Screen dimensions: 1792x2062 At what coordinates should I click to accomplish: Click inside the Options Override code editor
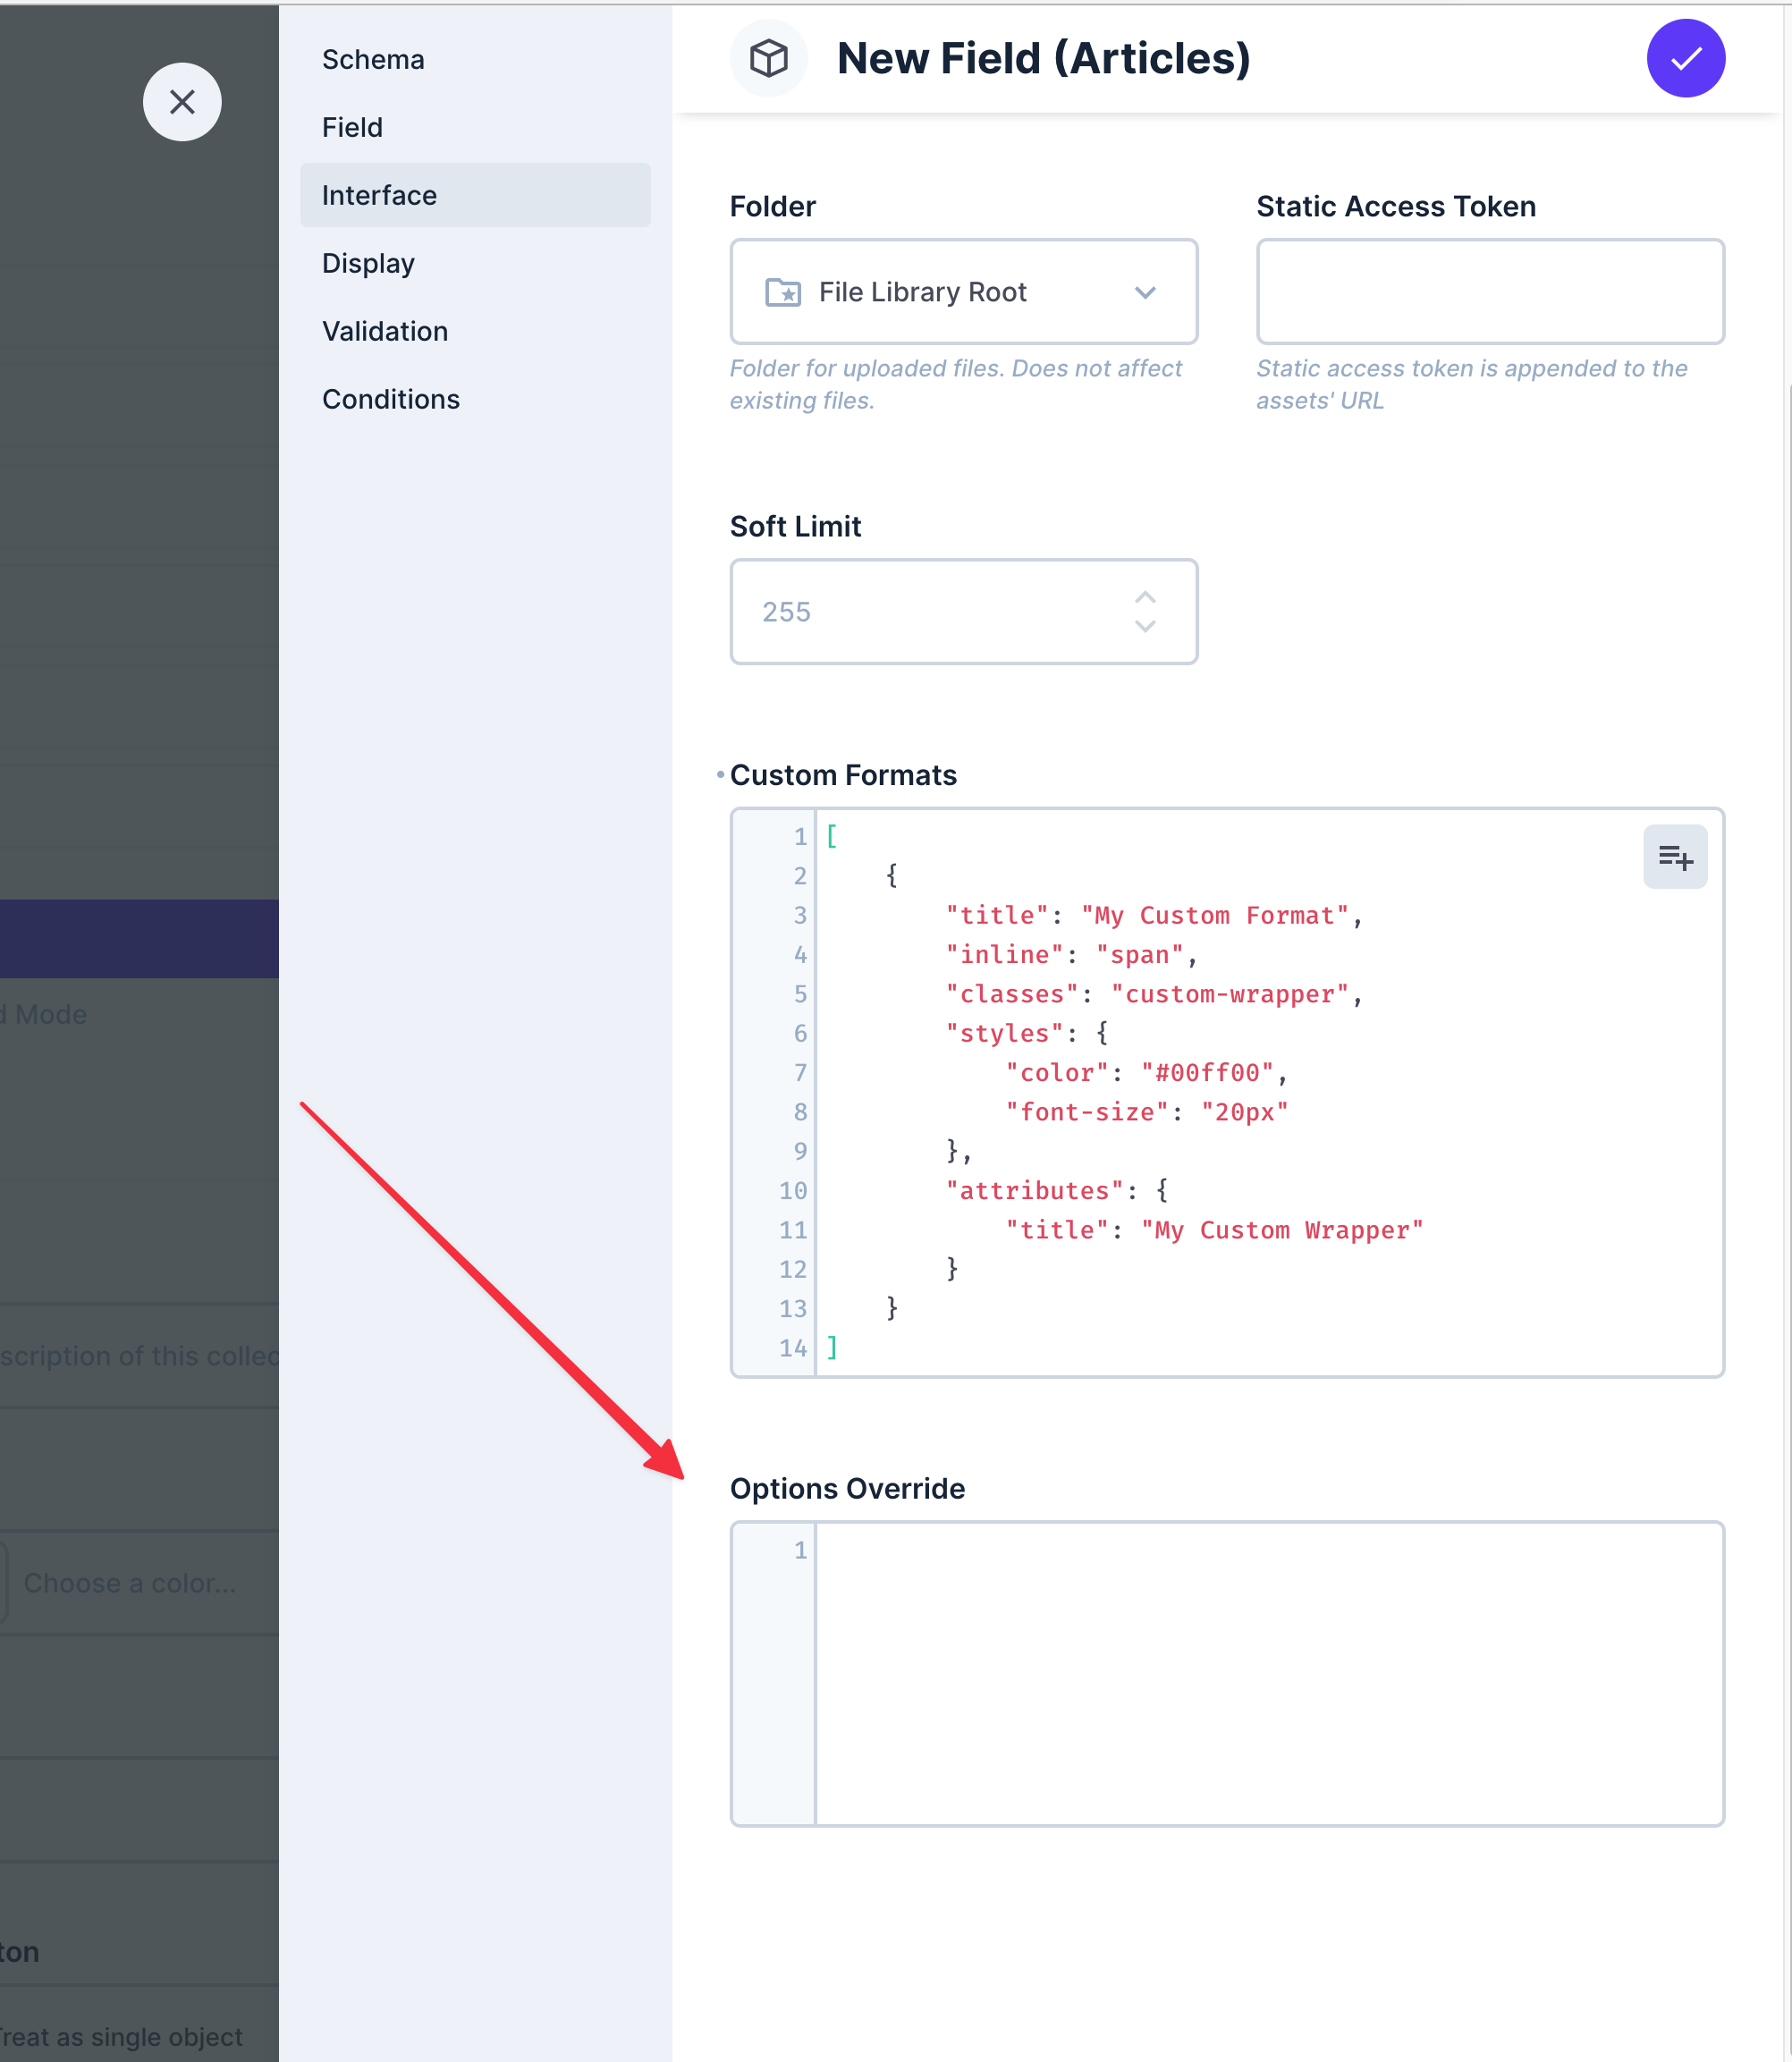(1227, 1674)
